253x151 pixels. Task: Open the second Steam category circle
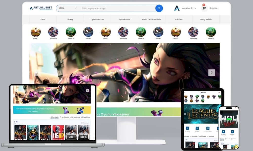158,32
